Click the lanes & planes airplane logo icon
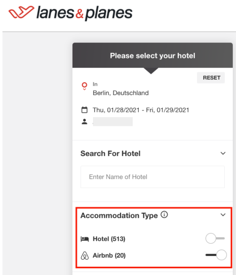Viewport: 236px width, 275px height. pos(21,12)
